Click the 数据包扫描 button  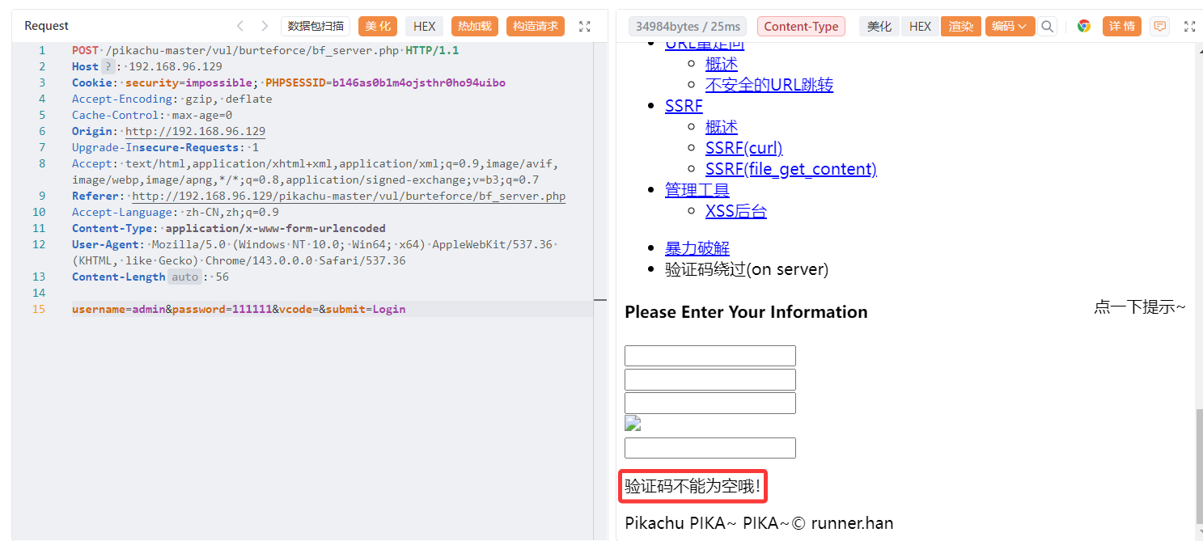pyautogui.click(x=316, y=26)
